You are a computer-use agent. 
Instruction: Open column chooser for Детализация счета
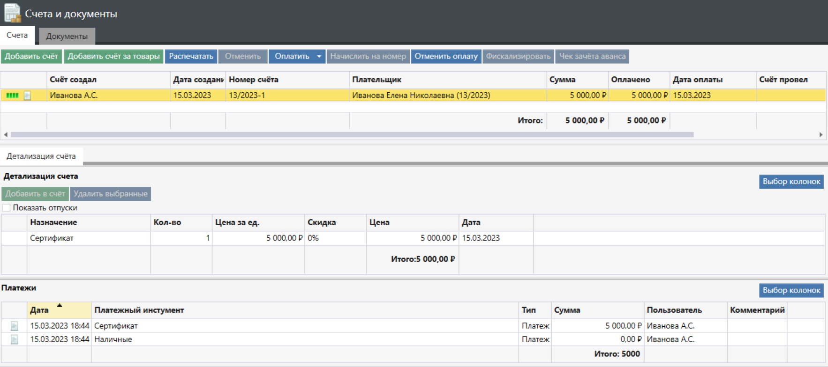pos(791,182)
